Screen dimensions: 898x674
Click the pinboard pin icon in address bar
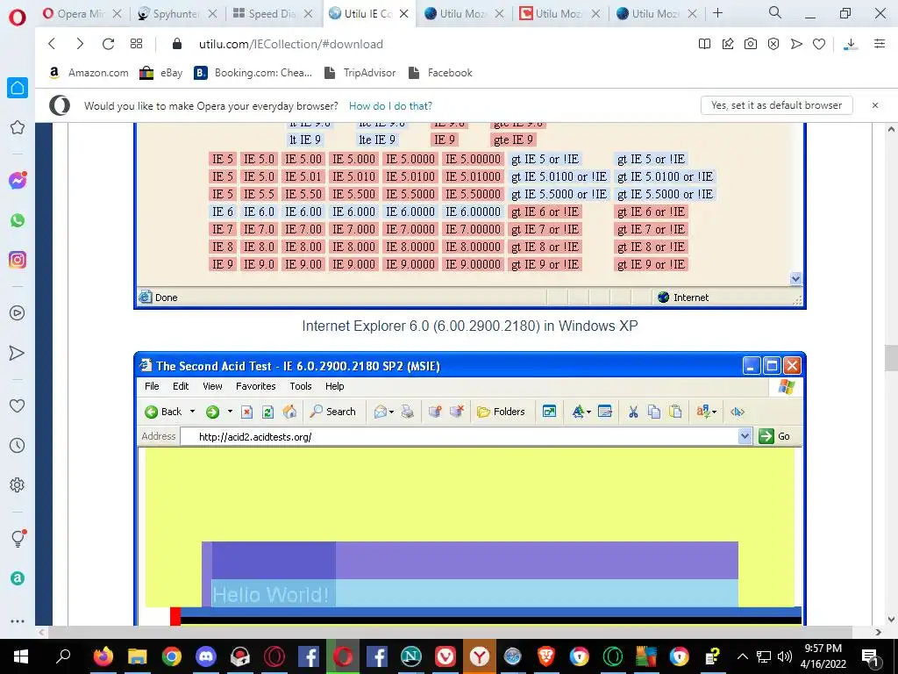(727, 44)
